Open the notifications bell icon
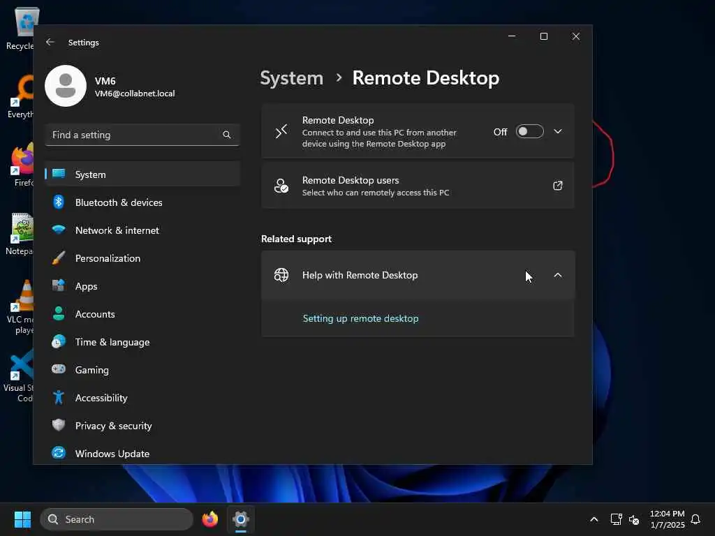This screenshot has height=536, width=715. pyautogui.click(x=695, y=519)
